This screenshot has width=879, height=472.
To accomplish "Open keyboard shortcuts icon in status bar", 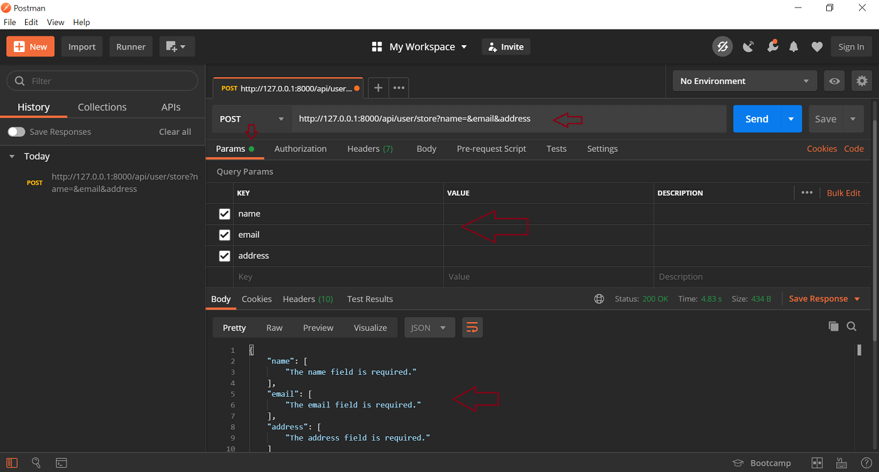I will pyautogui.click(x=841, y=463).
